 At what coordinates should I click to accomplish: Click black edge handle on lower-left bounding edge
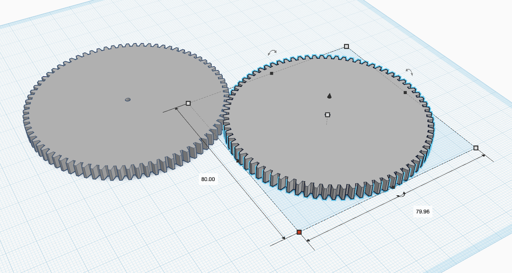click(238, 161)
